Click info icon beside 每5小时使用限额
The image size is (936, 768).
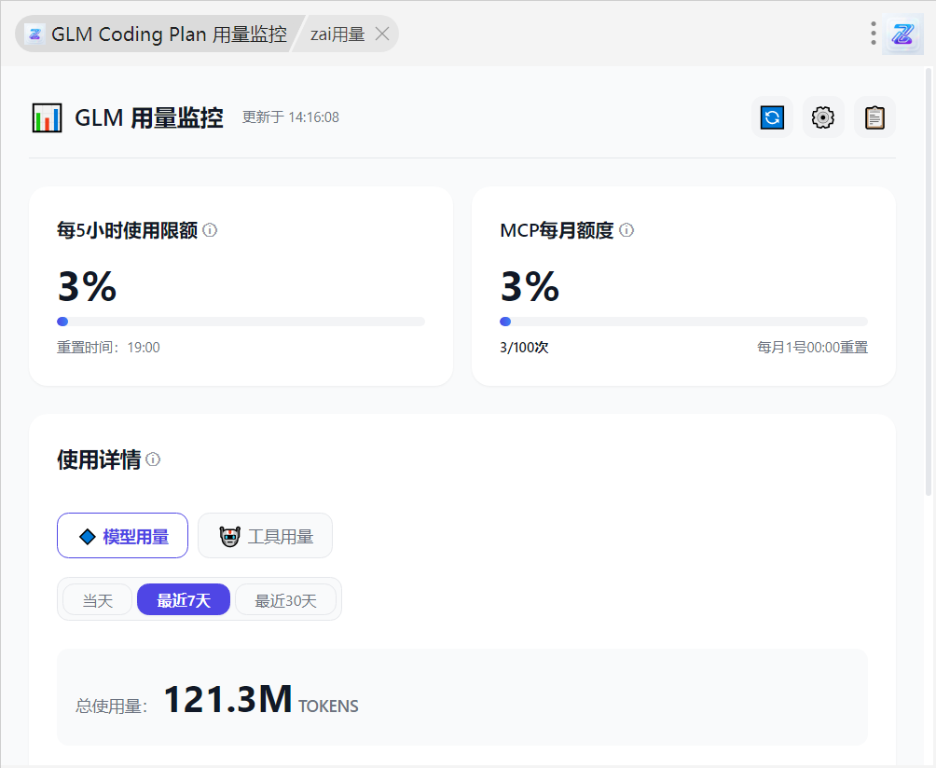click(210, 230)
